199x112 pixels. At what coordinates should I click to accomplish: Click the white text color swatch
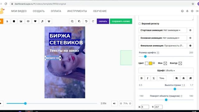click(146, 63)
